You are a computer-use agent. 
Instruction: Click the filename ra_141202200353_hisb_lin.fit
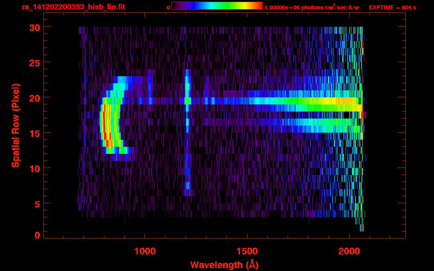(73, 7)
